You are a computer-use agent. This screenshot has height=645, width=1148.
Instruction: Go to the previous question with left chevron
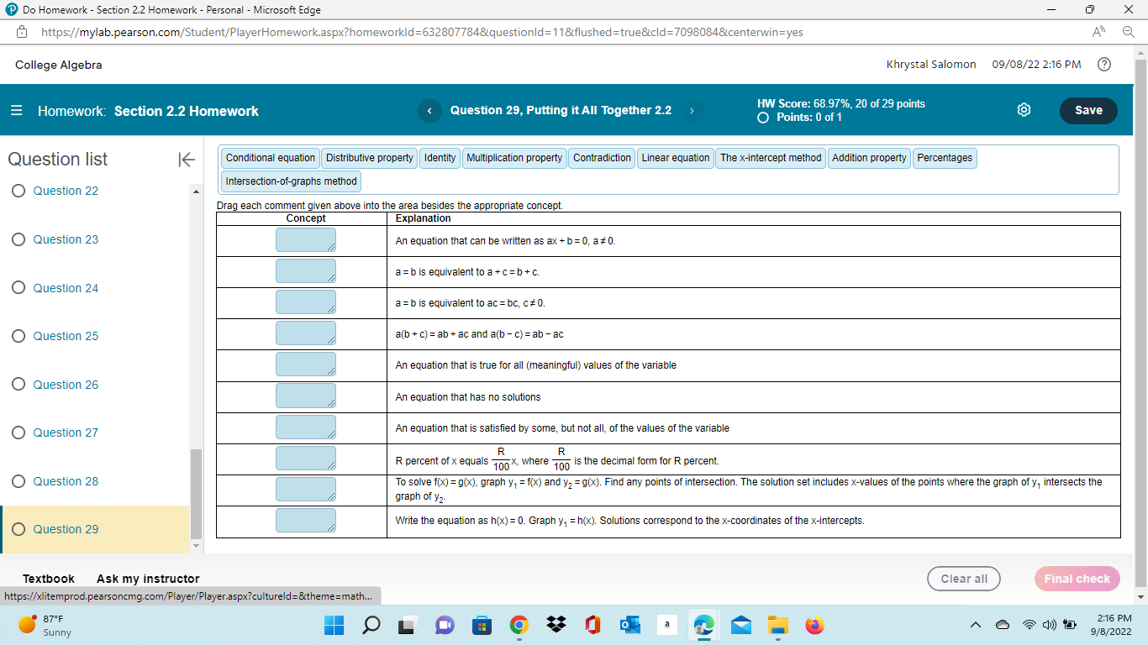[x=429, y=110]
